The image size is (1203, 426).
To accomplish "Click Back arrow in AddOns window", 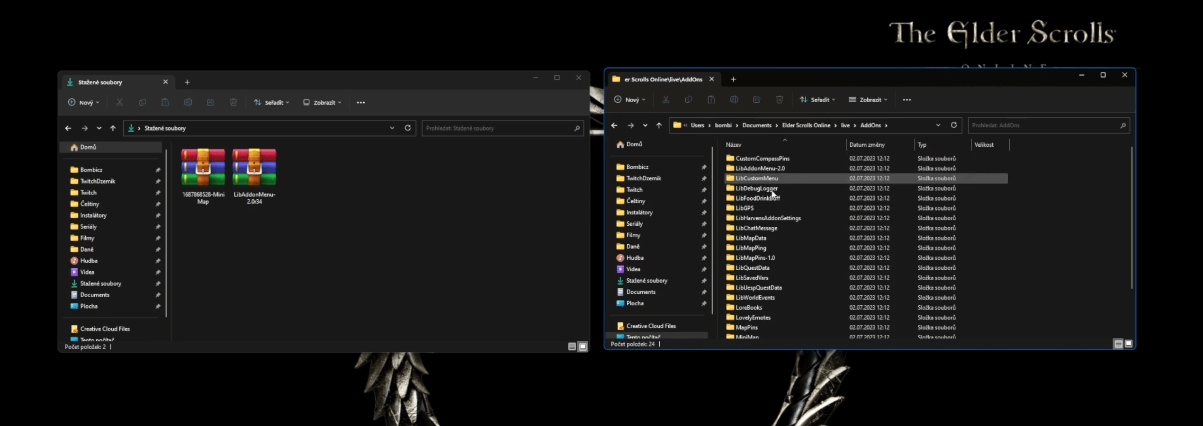I will [614, 125].
